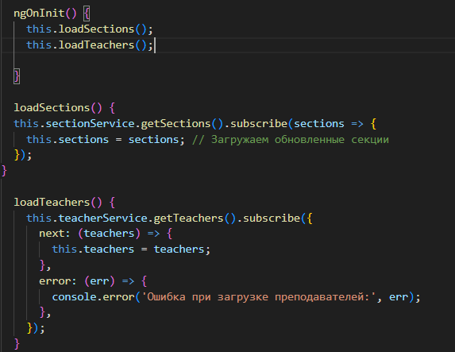
Task: Click the Russian error message string
Action: pos(258,297)
